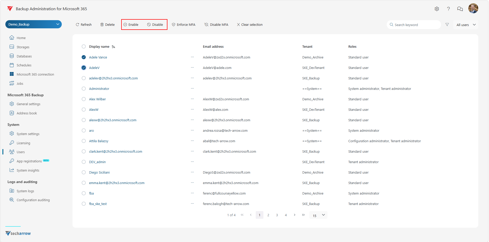Open the more options for Adele Vance
The width and height of the screenshot is (489, 242).
pos(192,57)
